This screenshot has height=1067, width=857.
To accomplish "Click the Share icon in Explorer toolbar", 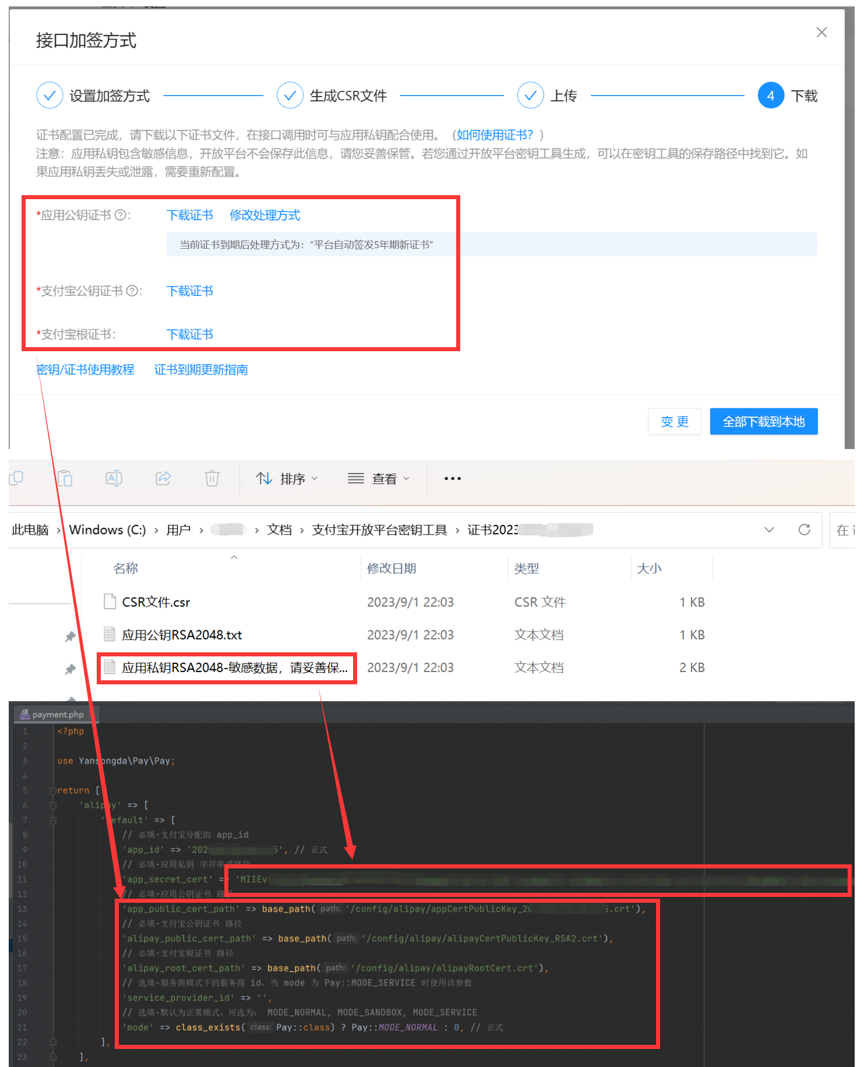I will [163, 478].
